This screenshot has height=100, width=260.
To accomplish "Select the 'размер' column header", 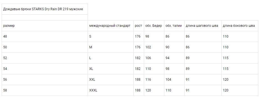I will click(x=45, y=26).
